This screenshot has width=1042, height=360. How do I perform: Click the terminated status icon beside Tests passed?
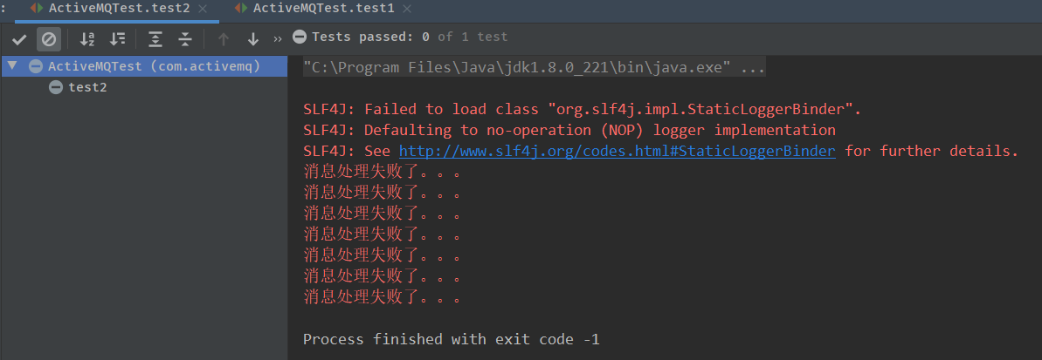coord(300,37)
